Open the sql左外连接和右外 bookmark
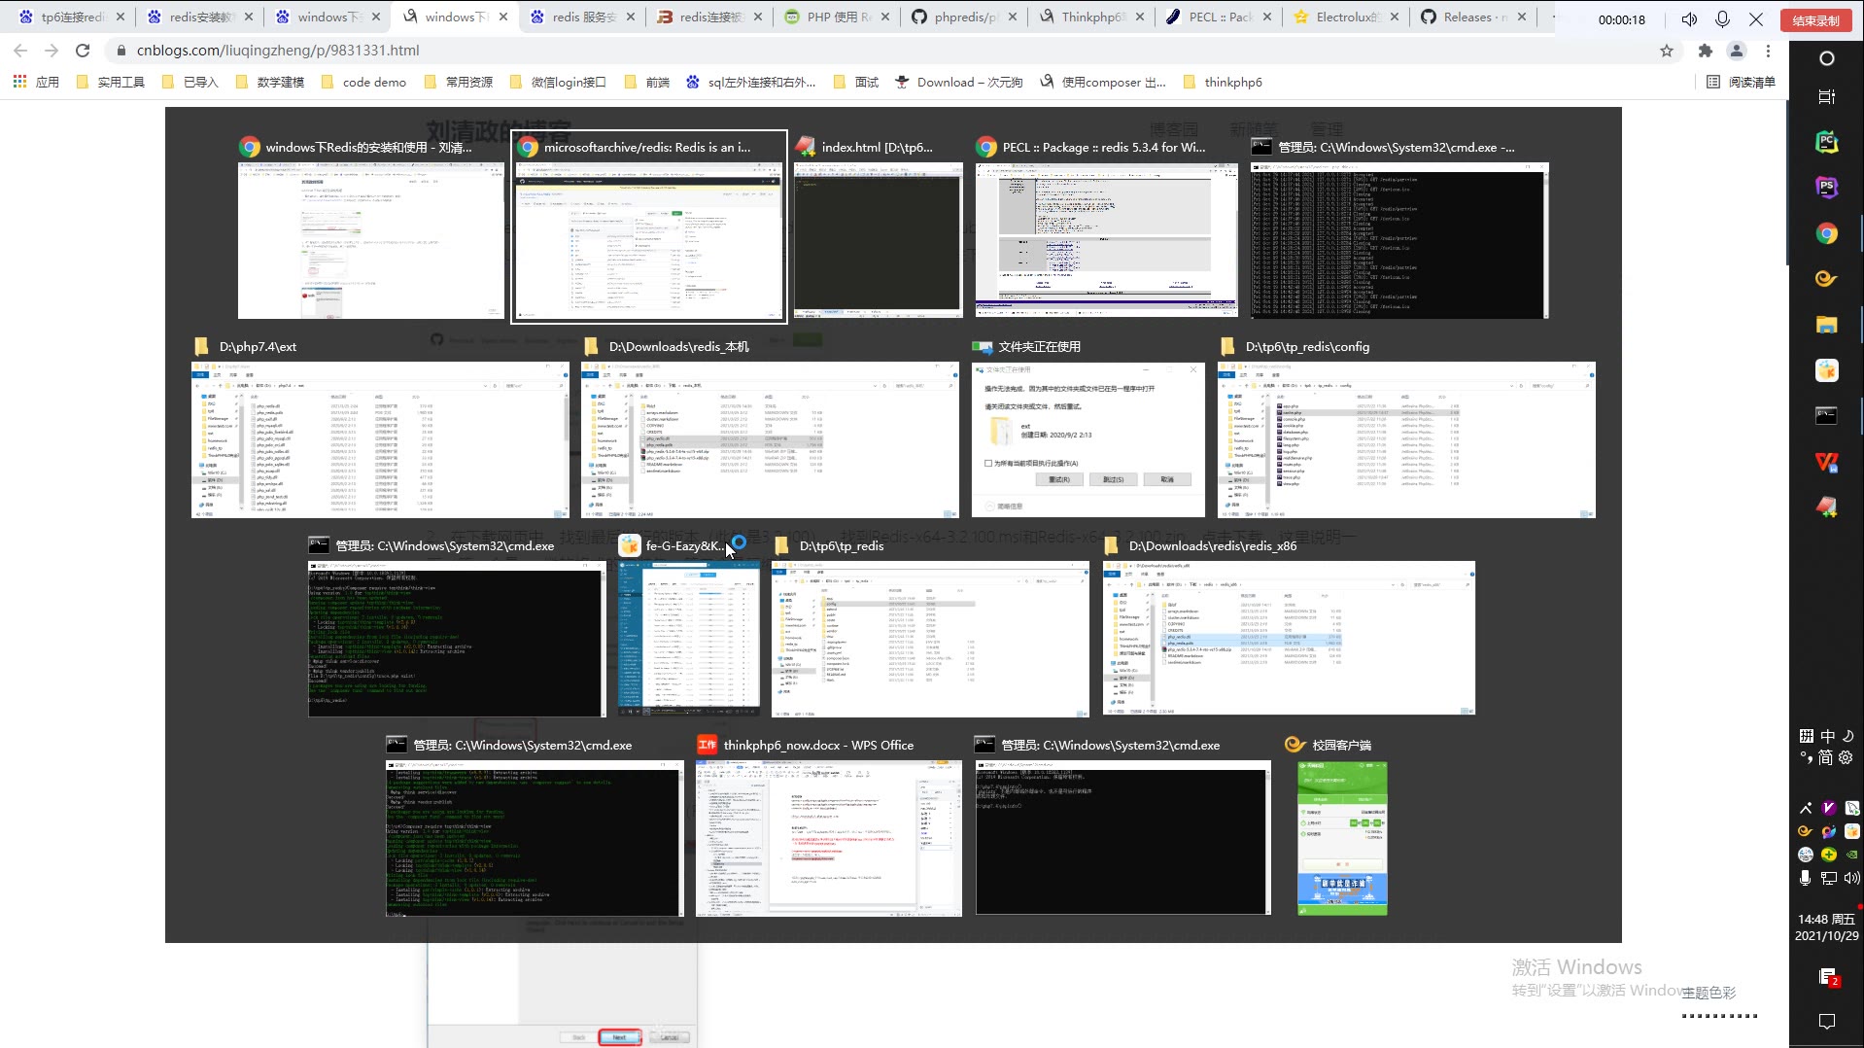Screen dimensions: 1864x1048 pos(750,82)
